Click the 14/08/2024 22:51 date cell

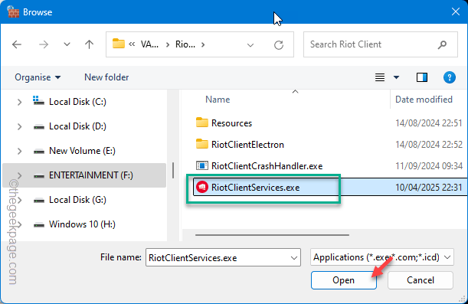[x=429, y=123]
